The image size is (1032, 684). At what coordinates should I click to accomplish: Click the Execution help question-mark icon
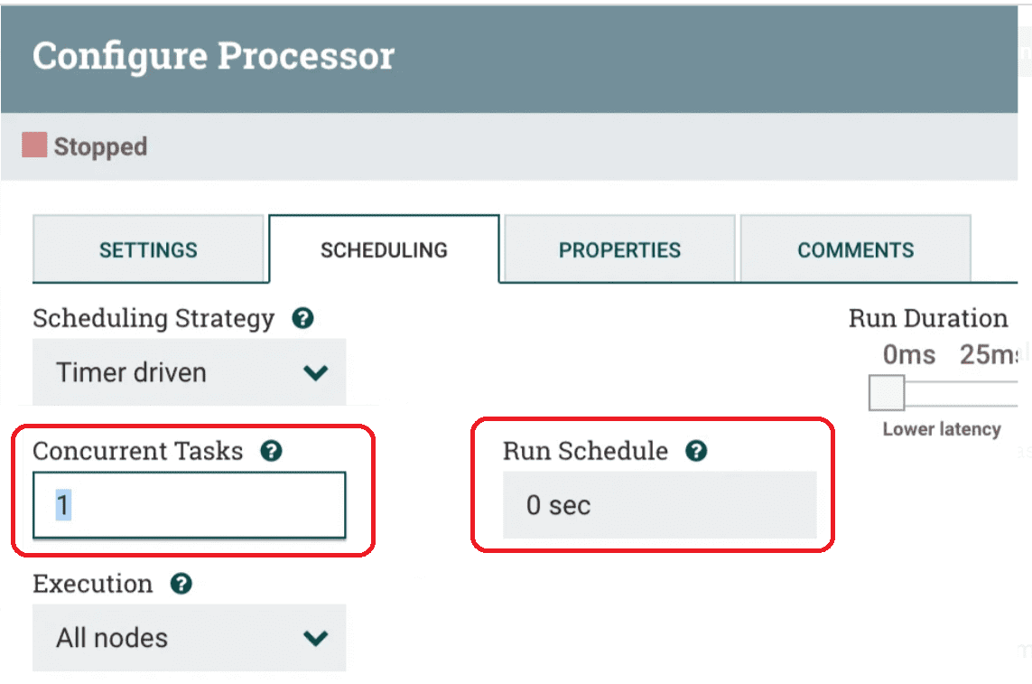[x=181, y=584]
